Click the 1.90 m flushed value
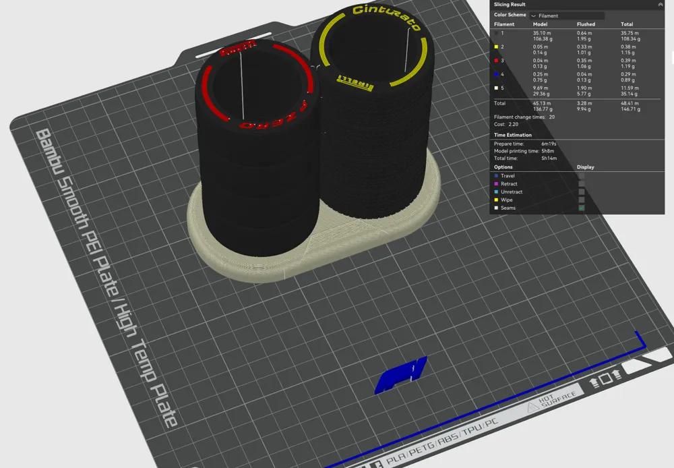Viewport: 674px width, 468px height. point(584,88)
